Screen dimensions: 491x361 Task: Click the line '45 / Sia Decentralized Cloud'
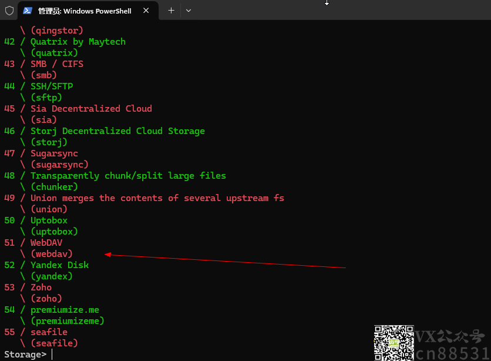coord(78,109)
